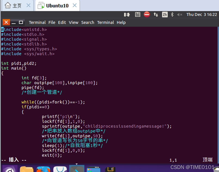
Task: Click the -- 插入 -- mode indicator
Action: click(x=14, y=160)
